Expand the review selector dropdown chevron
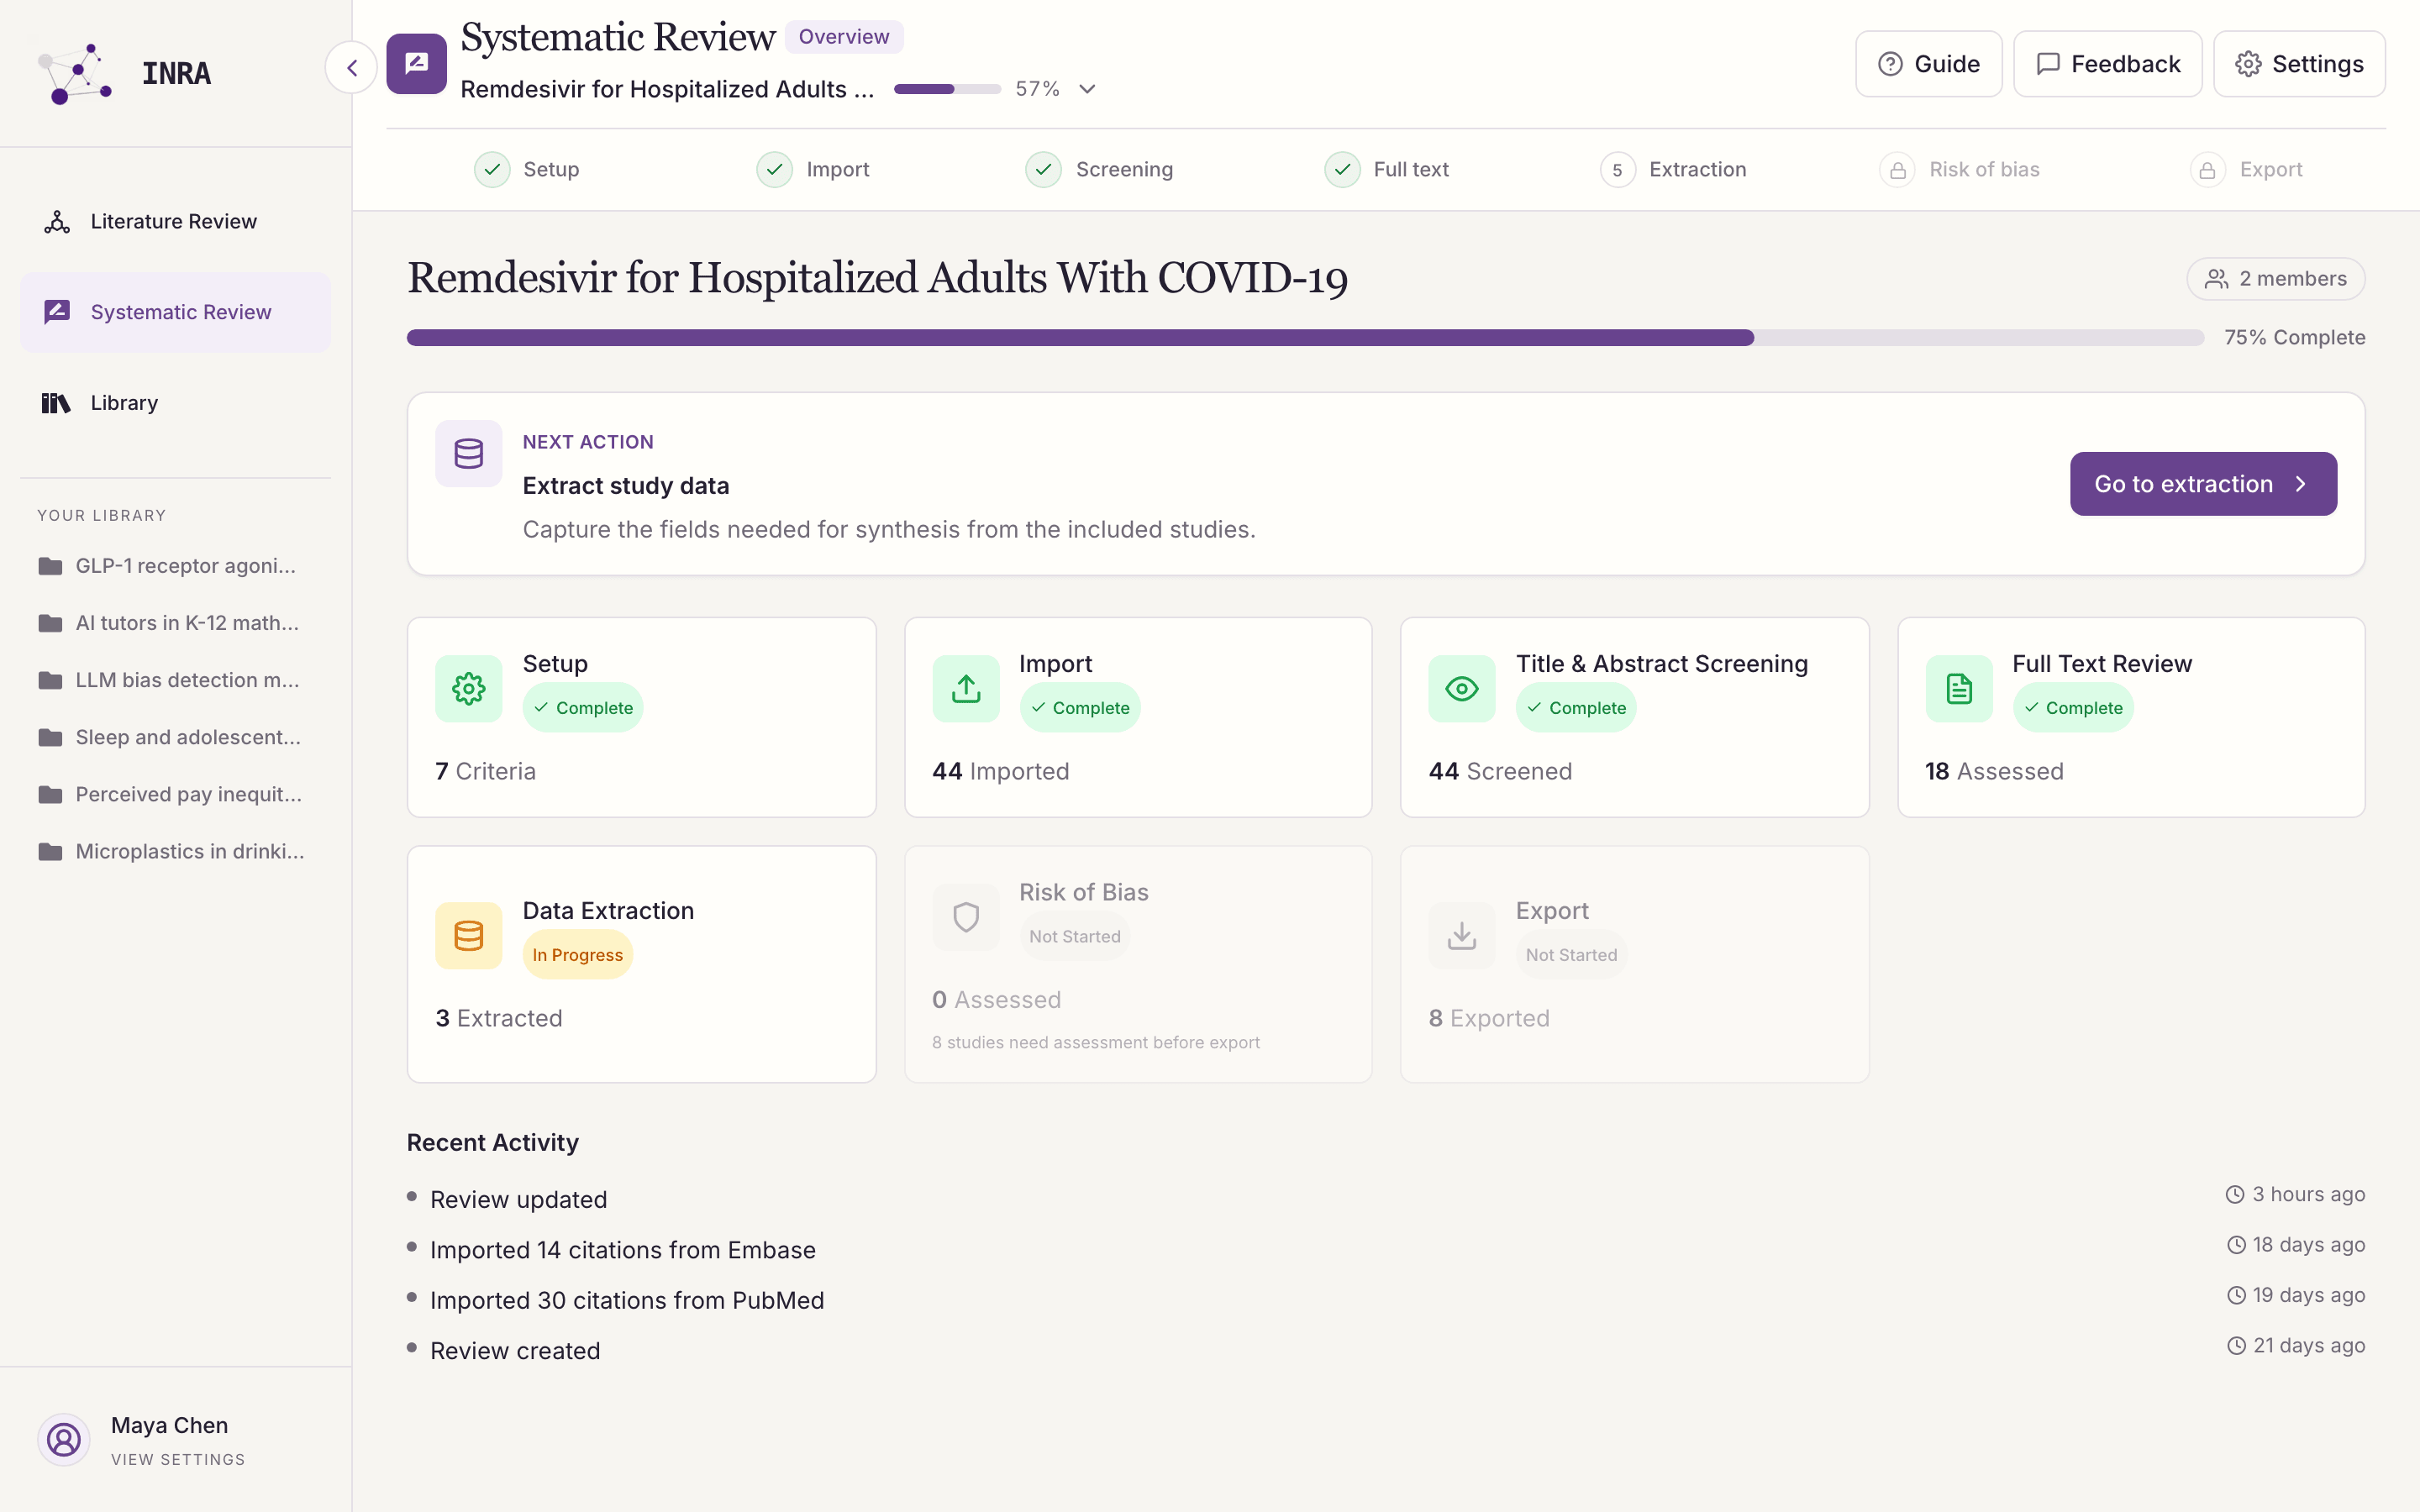 point(1087,89)
